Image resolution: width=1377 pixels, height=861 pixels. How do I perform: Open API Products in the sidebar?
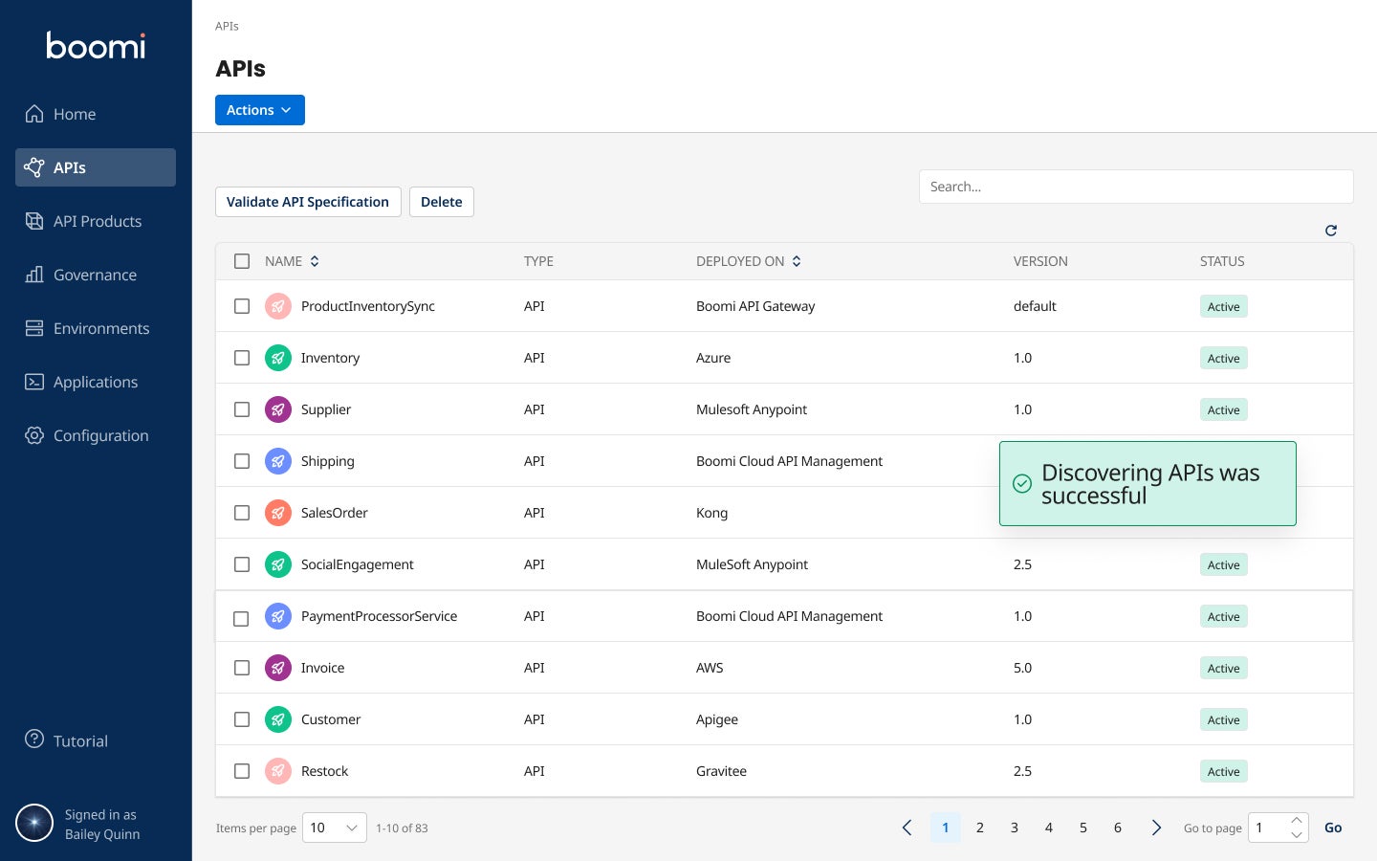(96, 221)
